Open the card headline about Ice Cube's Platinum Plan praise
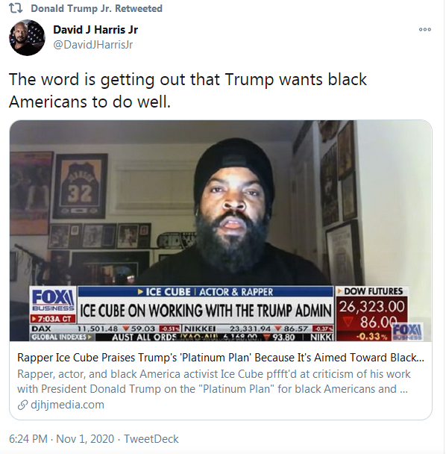The height and width of the screenshot is (454, 446). [x=221, y=358]
